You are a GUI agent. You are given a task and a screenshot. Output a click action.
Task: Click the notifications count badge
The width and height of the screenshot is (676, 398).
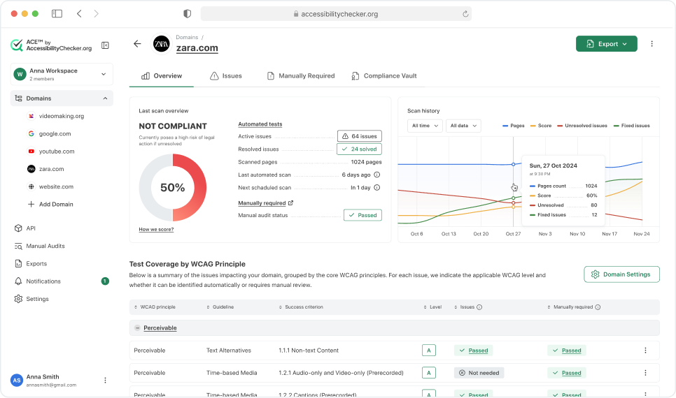point(105,281)
